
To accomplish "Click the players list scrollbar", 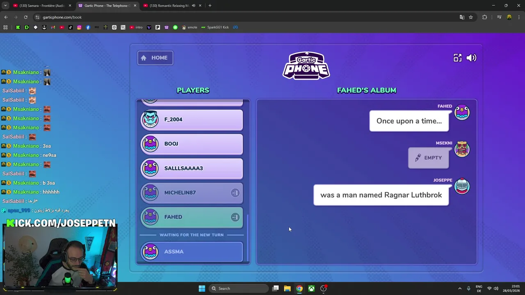I will (x=247, y=238).
